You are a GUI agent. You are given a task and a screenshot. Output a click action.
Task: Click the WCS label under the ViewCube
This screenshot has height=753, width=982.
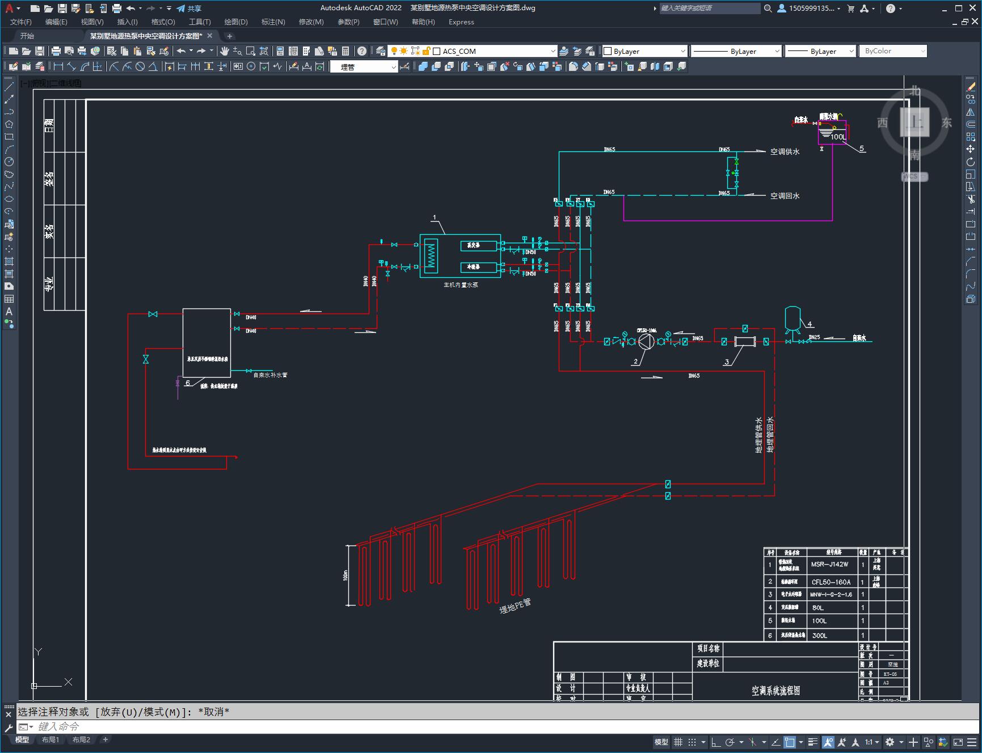[914, 176]
